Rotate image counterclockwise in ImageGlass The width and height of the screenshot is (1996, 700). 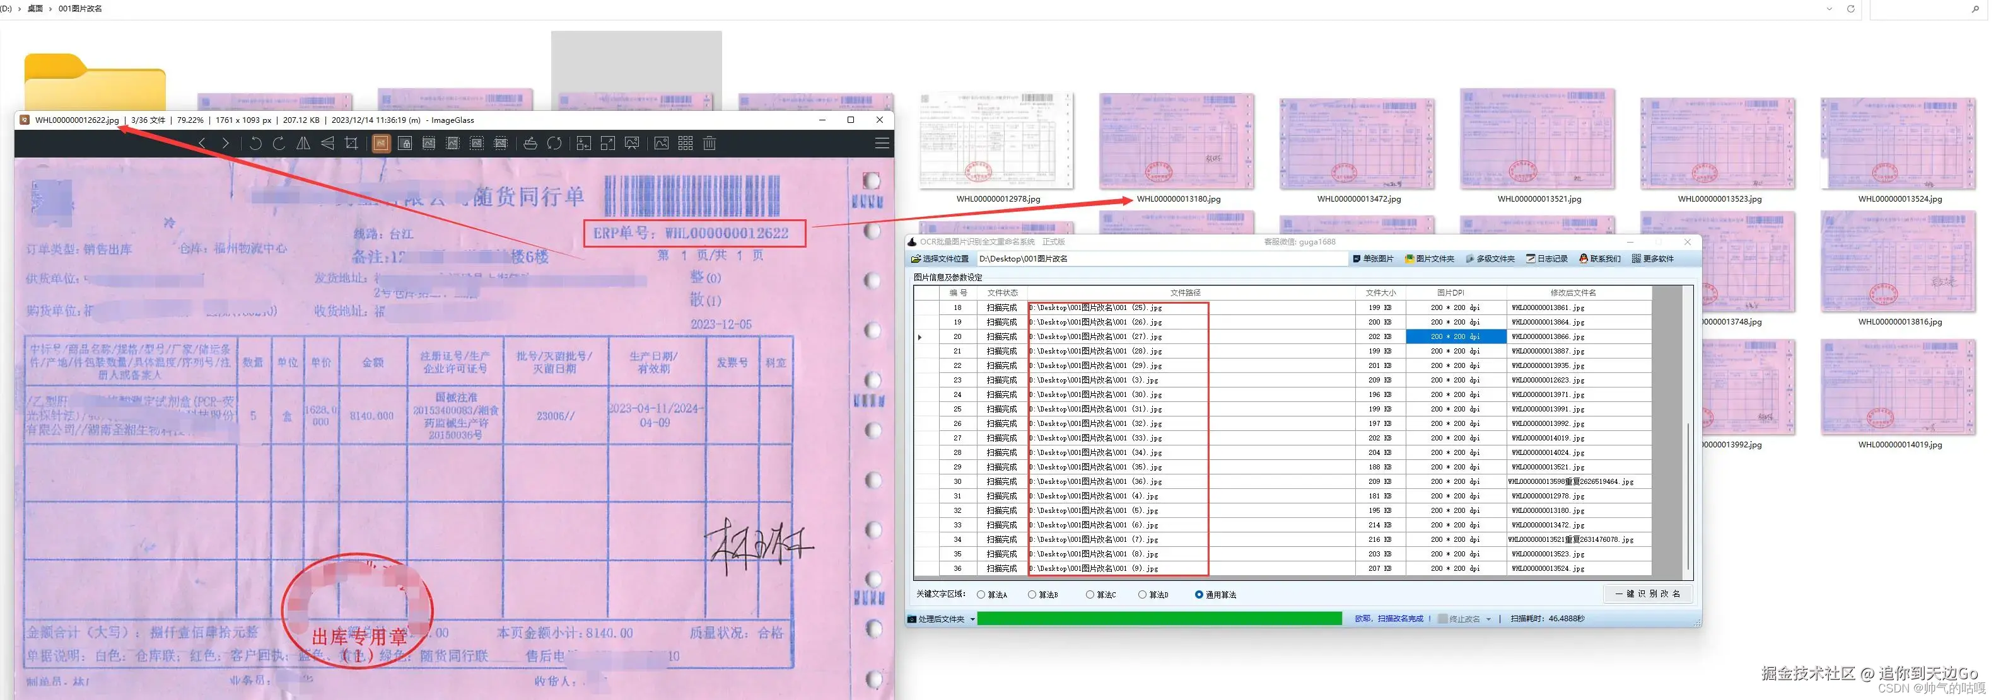[x=255, y=143]
